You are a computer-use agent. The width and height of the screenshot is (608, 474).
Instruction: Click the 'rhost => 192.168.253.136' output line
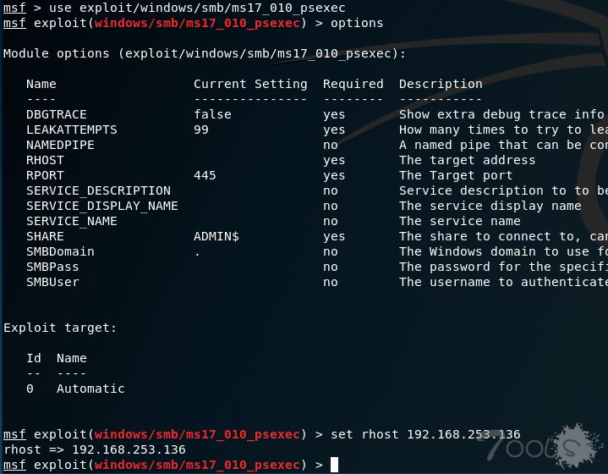95,449
